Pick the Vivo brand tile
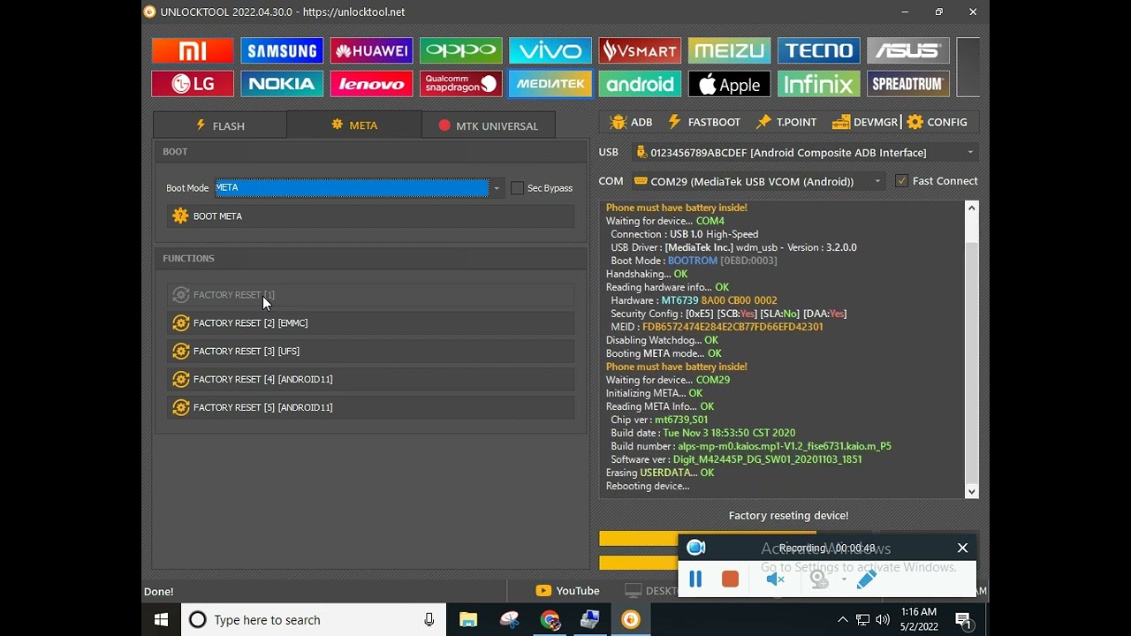 [550, 50]
